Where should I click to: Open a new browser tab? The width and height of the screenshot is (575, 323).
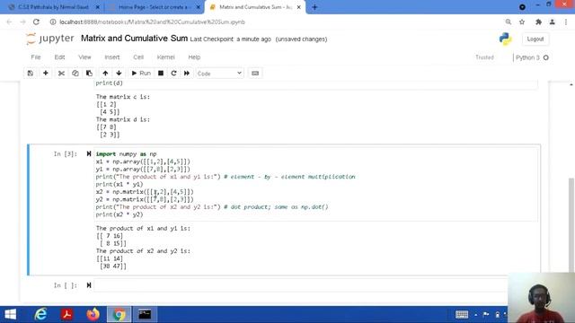(314, 7)
